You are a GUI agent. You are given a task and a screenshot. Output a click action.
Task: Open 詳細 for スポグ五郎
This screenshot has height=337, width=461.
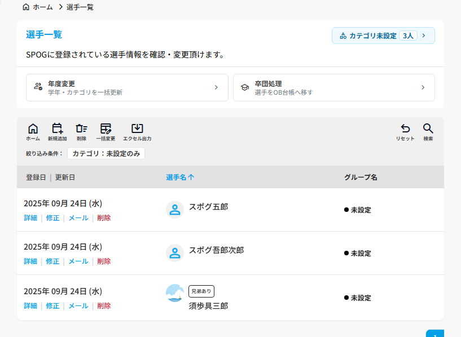[x=30, y=218]
